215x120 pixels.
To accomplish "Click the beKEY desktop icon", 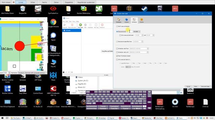I will tap(38, 10).
